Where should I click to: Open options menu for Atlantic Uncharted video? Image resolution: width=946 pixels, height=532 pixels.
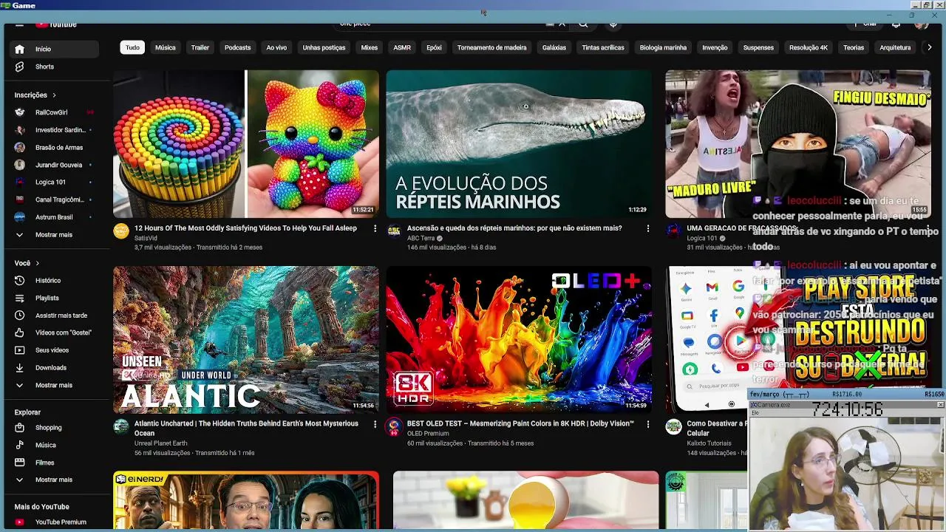(x=375, y=424)
